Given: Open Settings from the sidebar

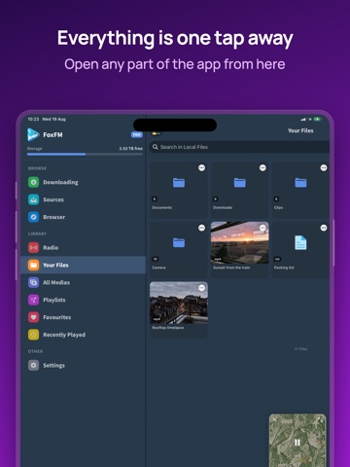Looking at the screenshot, I should [x=84, y=365].
